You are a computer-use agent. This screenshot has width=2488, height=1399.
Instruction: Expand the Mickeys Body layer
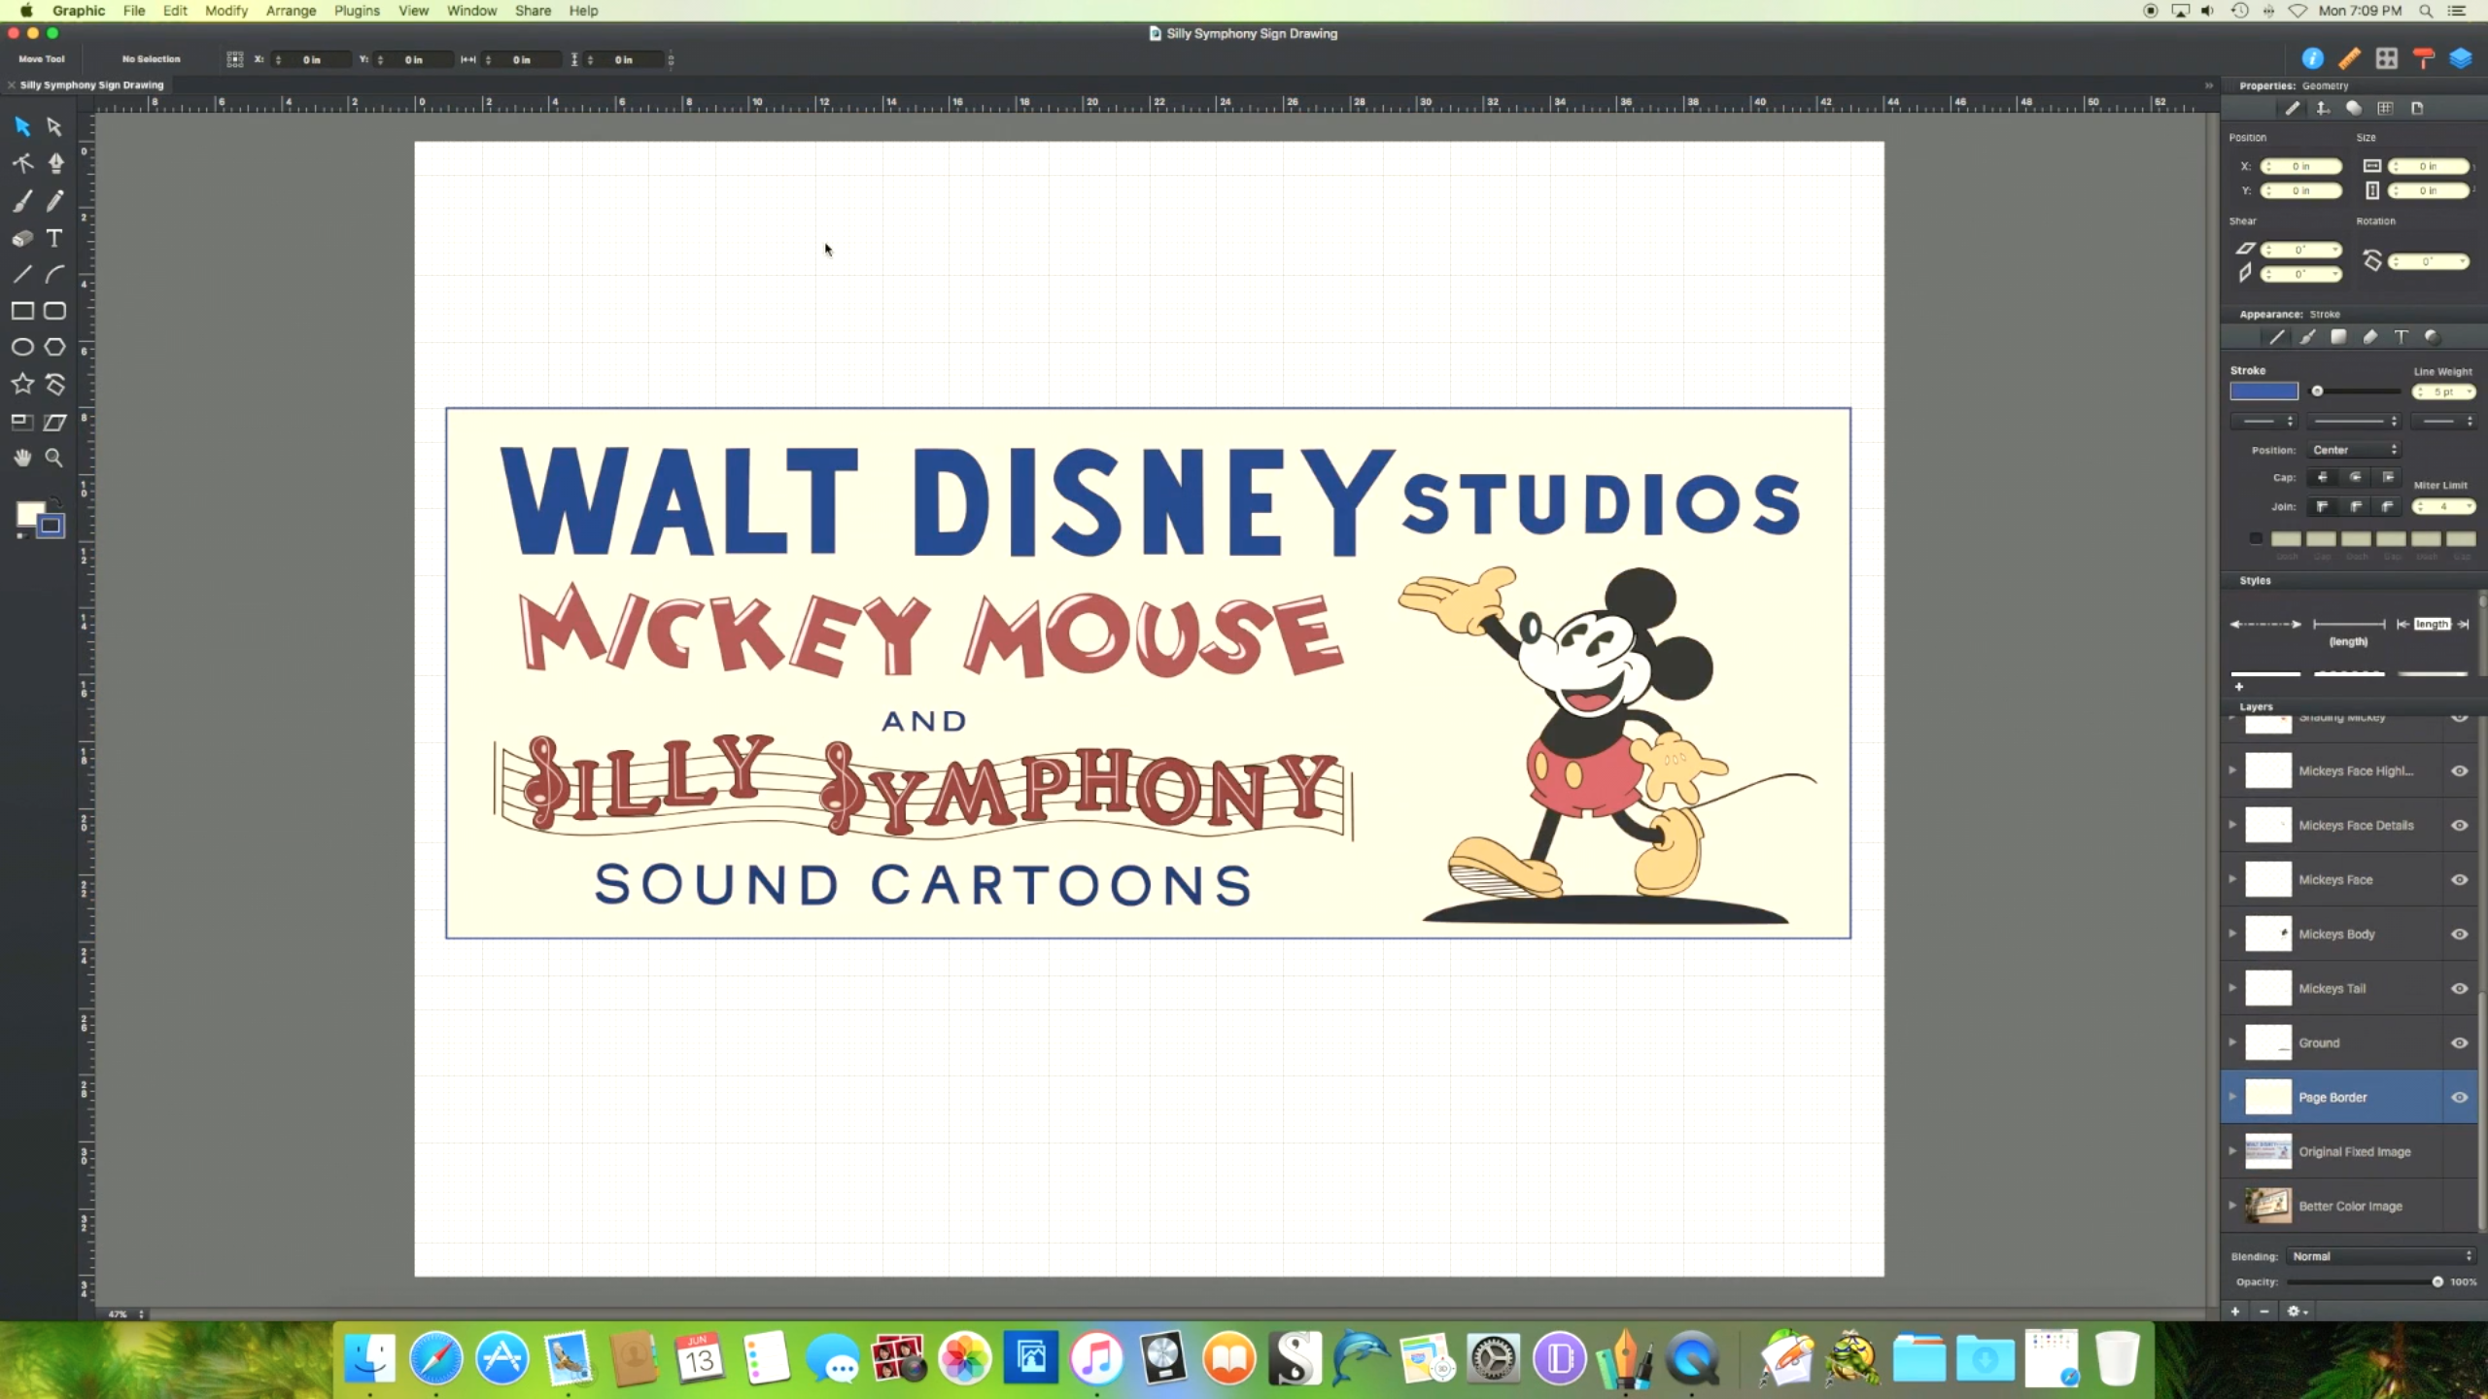(x=2232, y=934)
